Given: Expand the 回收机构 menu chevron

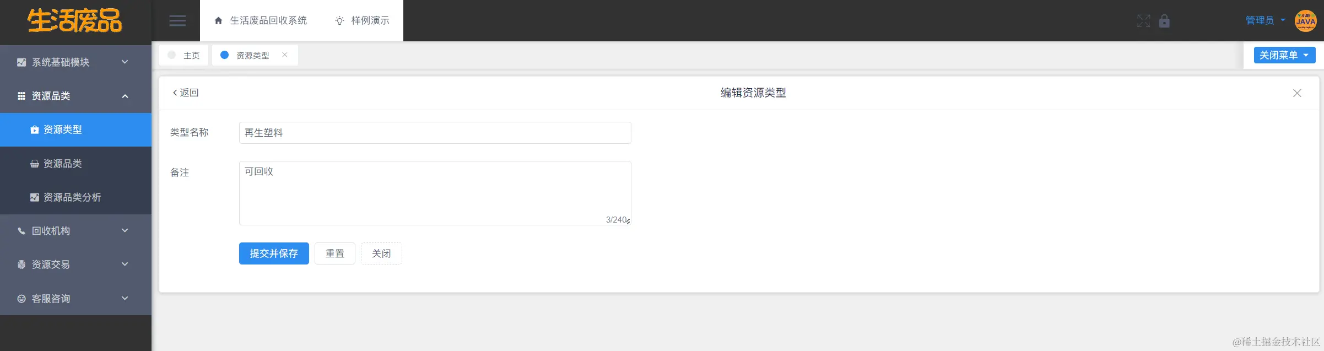Looking at the screenshot, I should pos(125,230).
